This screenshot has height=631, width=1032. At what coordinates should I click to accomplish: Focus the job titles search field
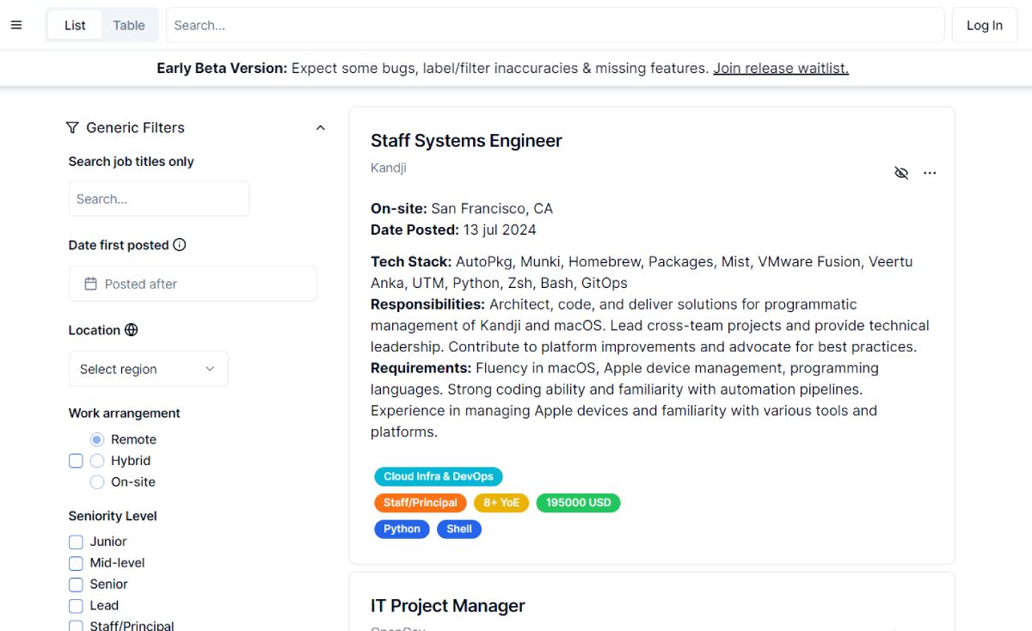coord(159,199)
